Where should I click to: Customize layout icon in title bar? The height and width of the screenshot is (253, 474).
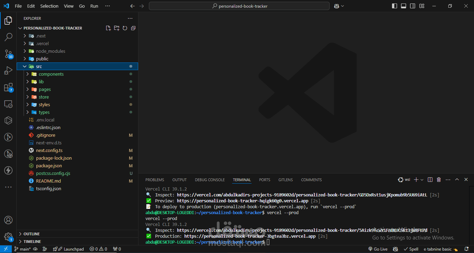422,6
